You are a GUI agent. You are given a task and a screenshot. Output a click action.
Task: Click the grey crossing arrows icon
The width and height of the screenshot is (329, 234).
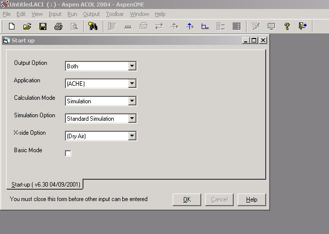[174, 26]
